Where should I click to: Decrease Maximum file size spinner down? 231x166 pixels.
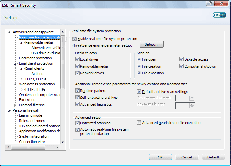pyautogui.click(x=192, y=107)
